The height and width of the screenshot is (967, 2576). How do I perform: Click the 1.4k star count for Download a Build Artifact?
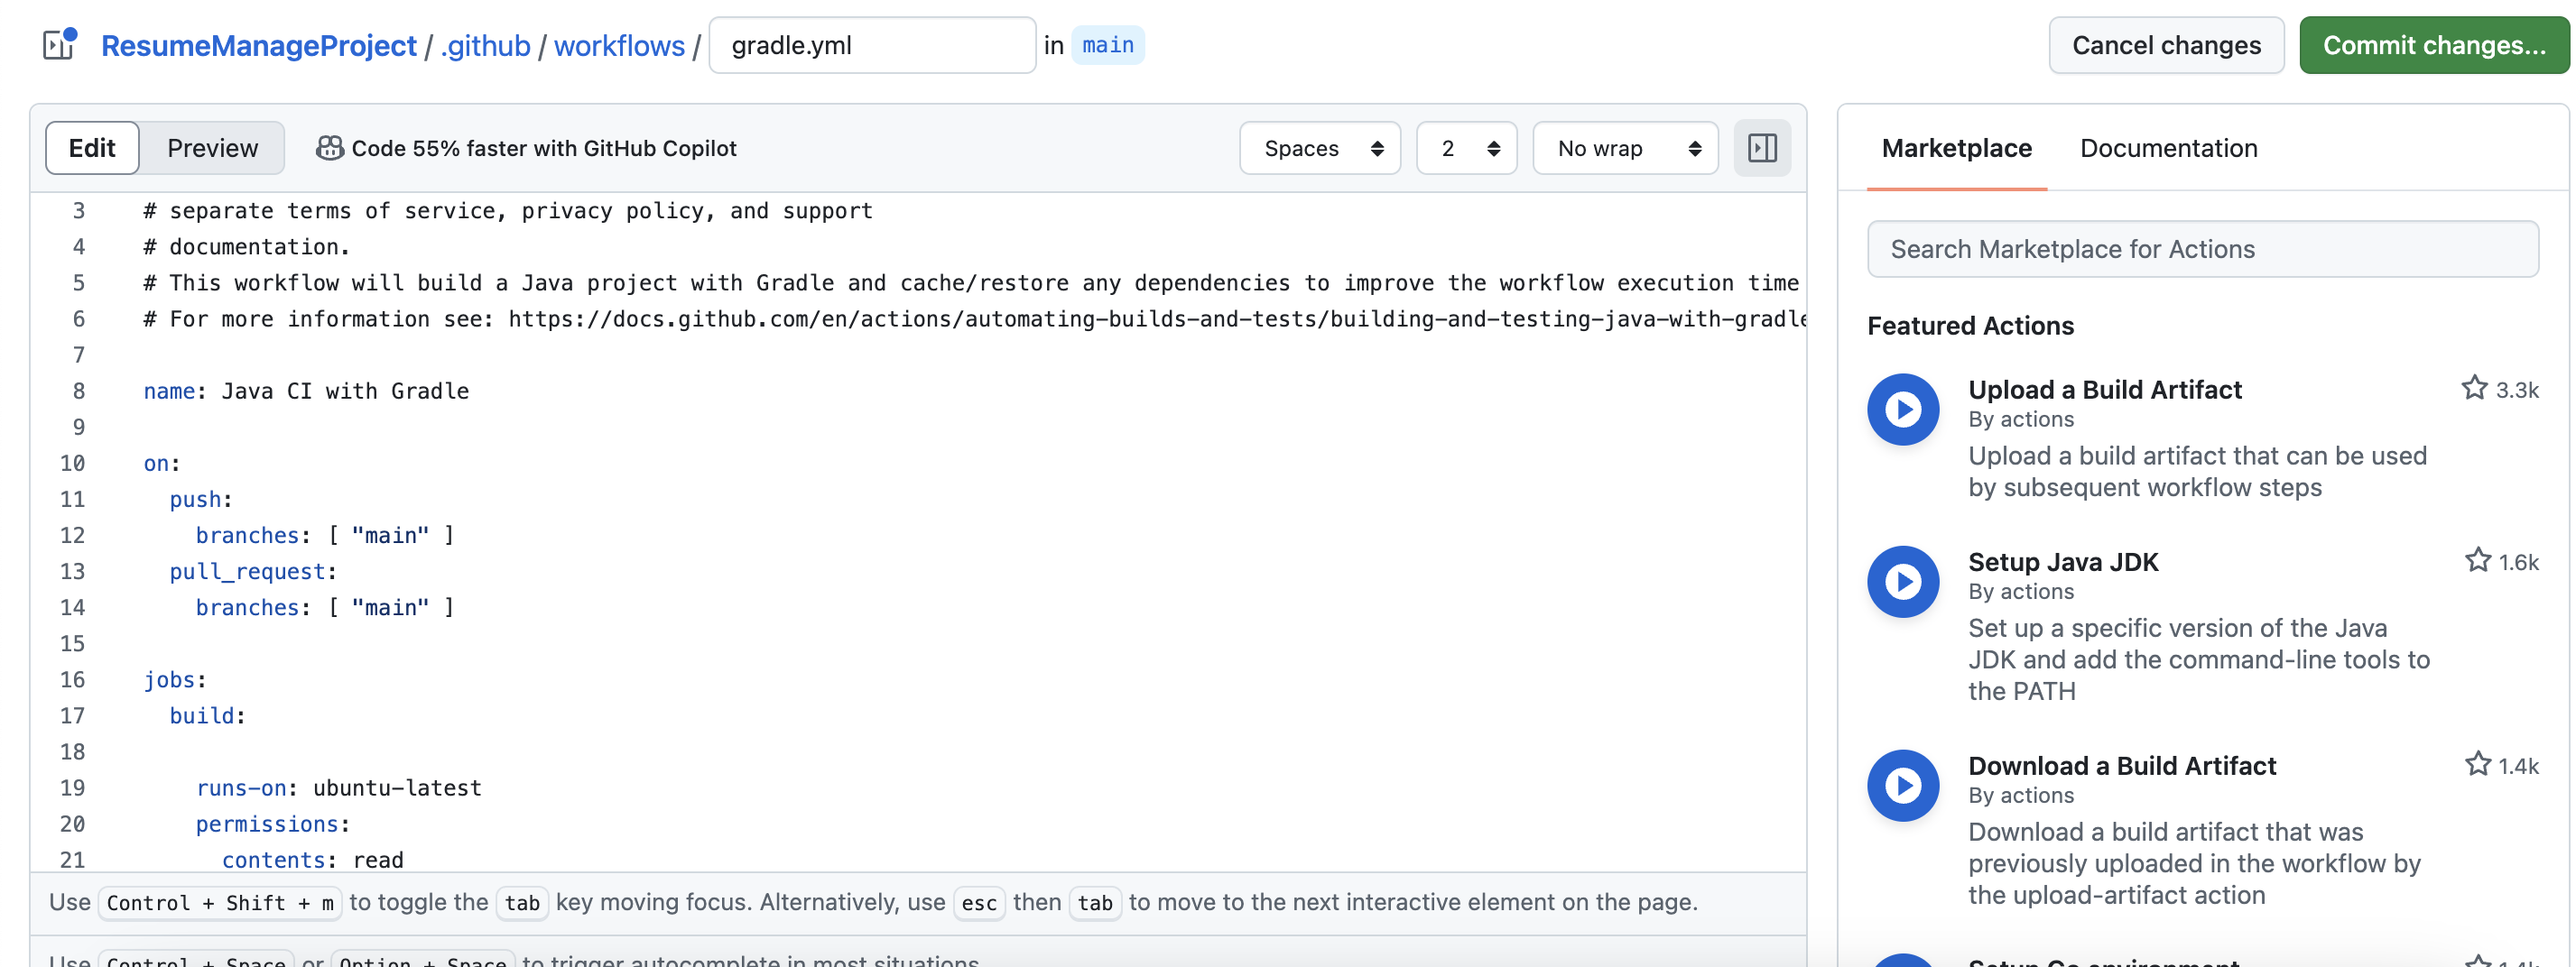(2518, 766)
